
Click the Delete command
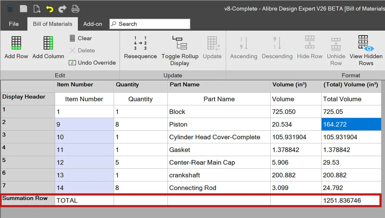coord(82,50)
